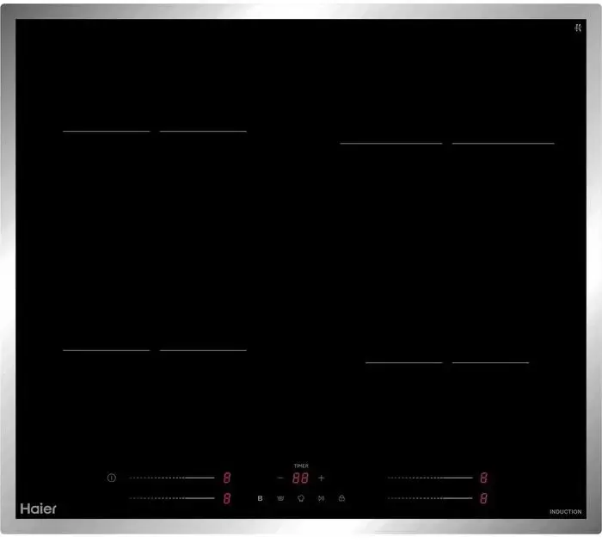Tap the chef hat cooking mode icon
602x543 pixels.
[301, 498]
